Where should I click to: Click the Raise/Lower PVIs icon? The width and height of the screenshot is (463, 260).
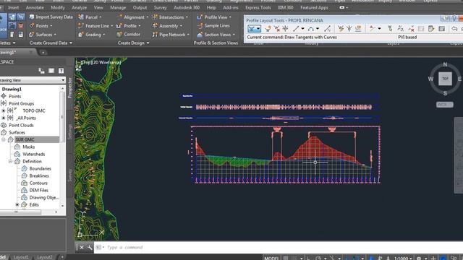[x=349, y=29]
